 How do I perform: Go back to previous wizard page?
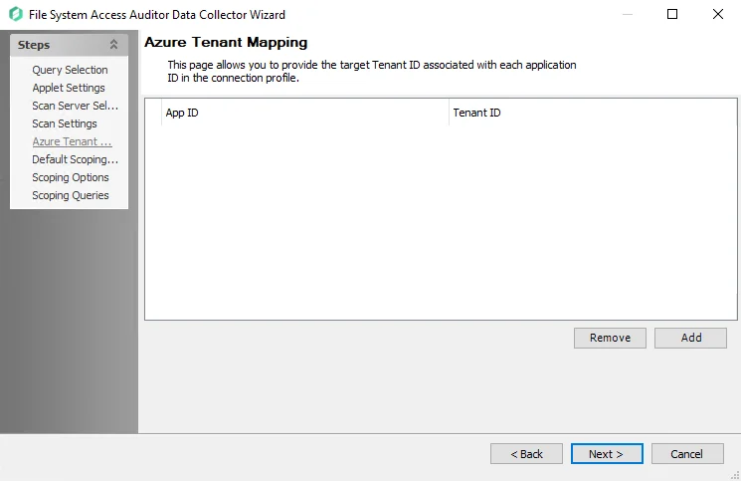(x=526, y=454)
